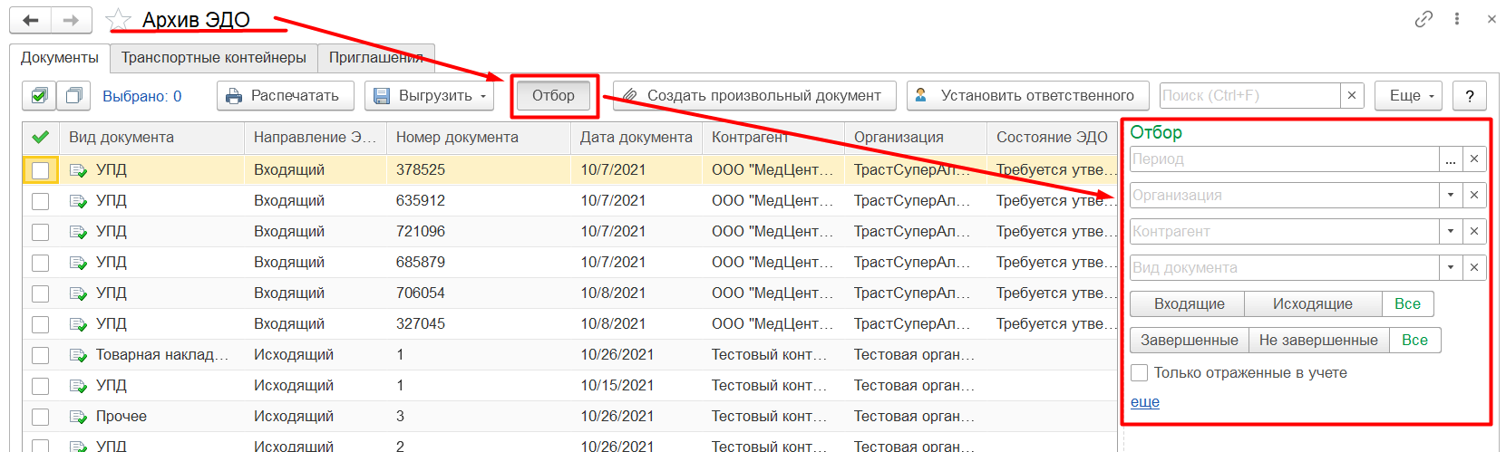
Task: Click document icon in Товарная накладная row
Action: (79, 355)
